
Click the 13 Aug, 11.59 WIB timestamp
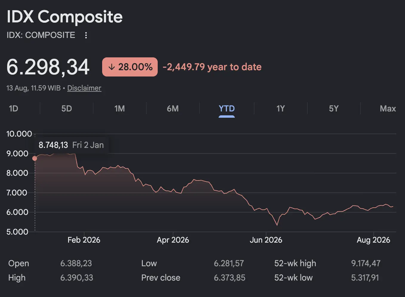[x=33, y=88]
